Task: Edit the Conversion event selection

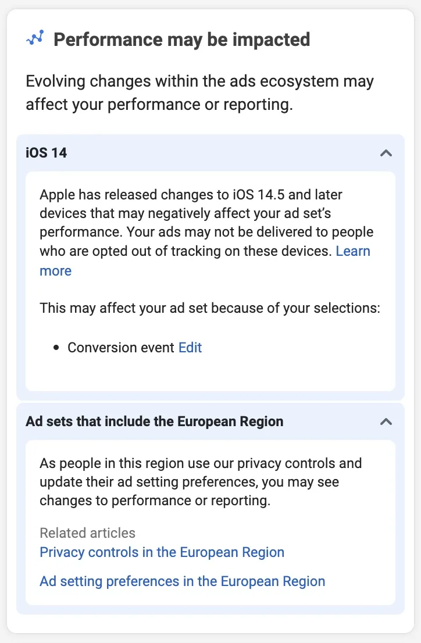Action: [190, 348]
